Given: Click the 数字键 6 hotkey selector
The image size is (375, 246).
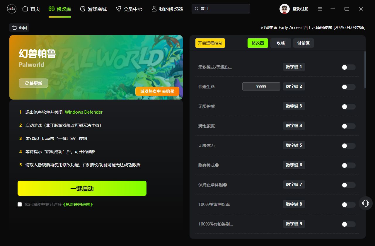Looking at the screenshot, I should pyautogui.click(x=294, y=165).
